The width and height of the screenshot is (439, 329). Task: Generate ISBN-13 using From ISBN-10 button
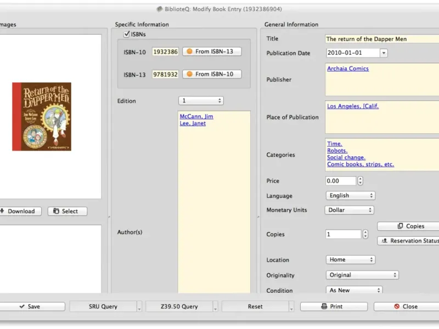click(212, 75)
